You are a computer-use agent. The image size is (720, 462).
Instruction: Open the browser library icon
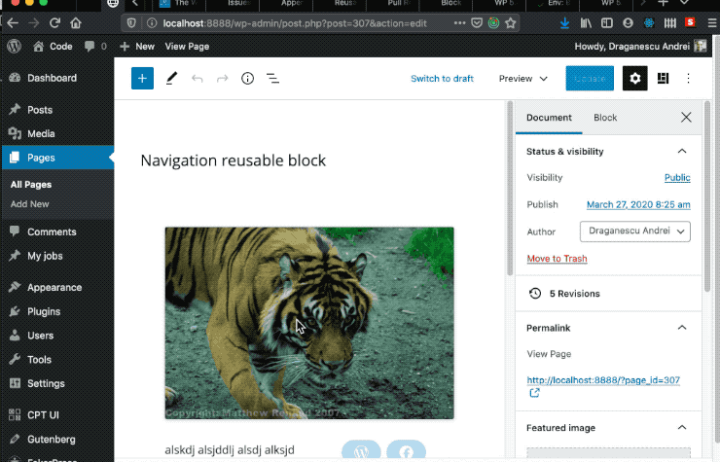tap(586, 23)
